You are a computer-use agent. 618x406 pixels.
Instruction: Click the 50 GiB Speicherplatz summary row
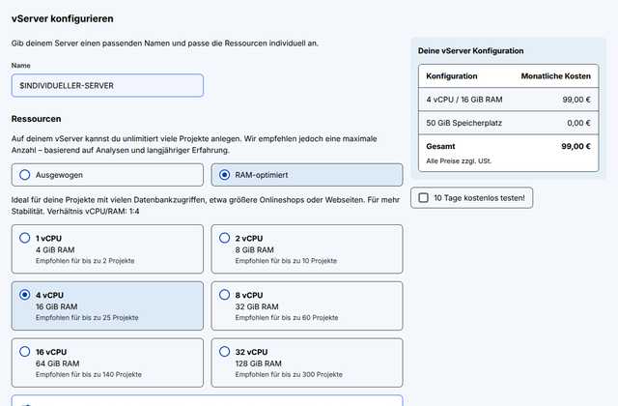(509, 123)
